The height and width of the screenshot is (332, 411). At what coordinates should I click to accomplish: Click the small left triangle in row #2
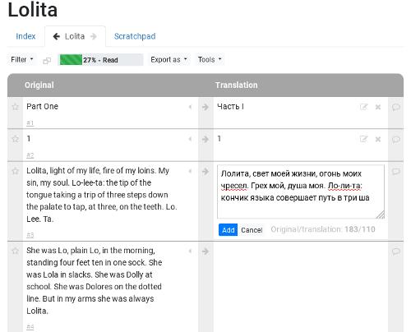point(190,139)
